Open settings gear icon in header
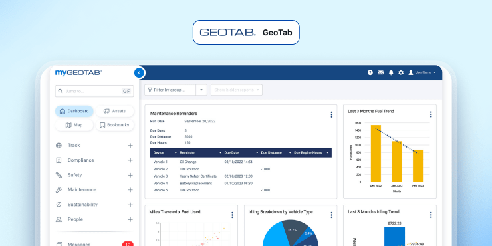 401,72
